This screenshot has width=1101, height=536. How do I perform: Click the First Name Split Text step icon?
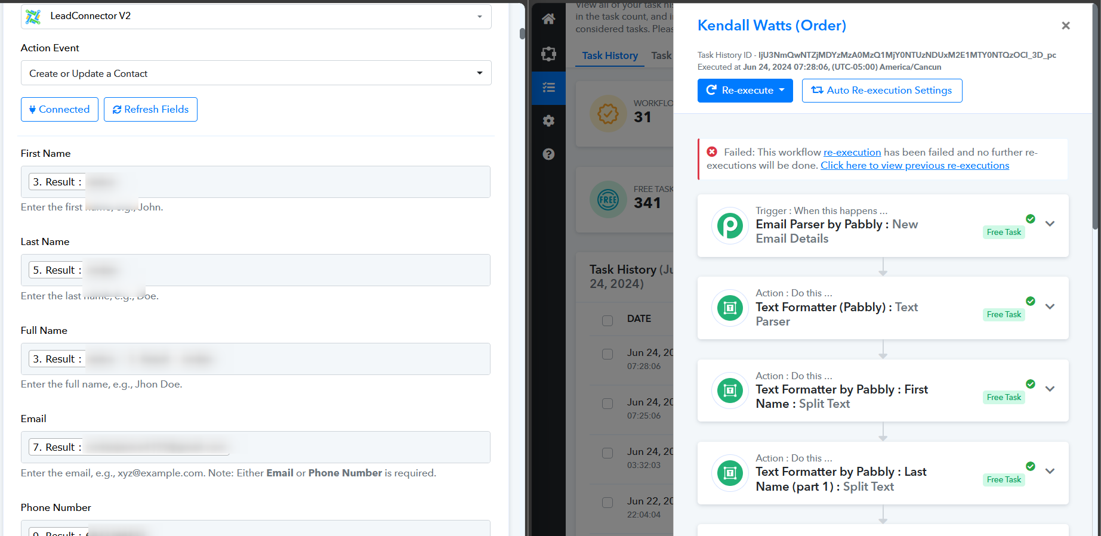(730, 391)
